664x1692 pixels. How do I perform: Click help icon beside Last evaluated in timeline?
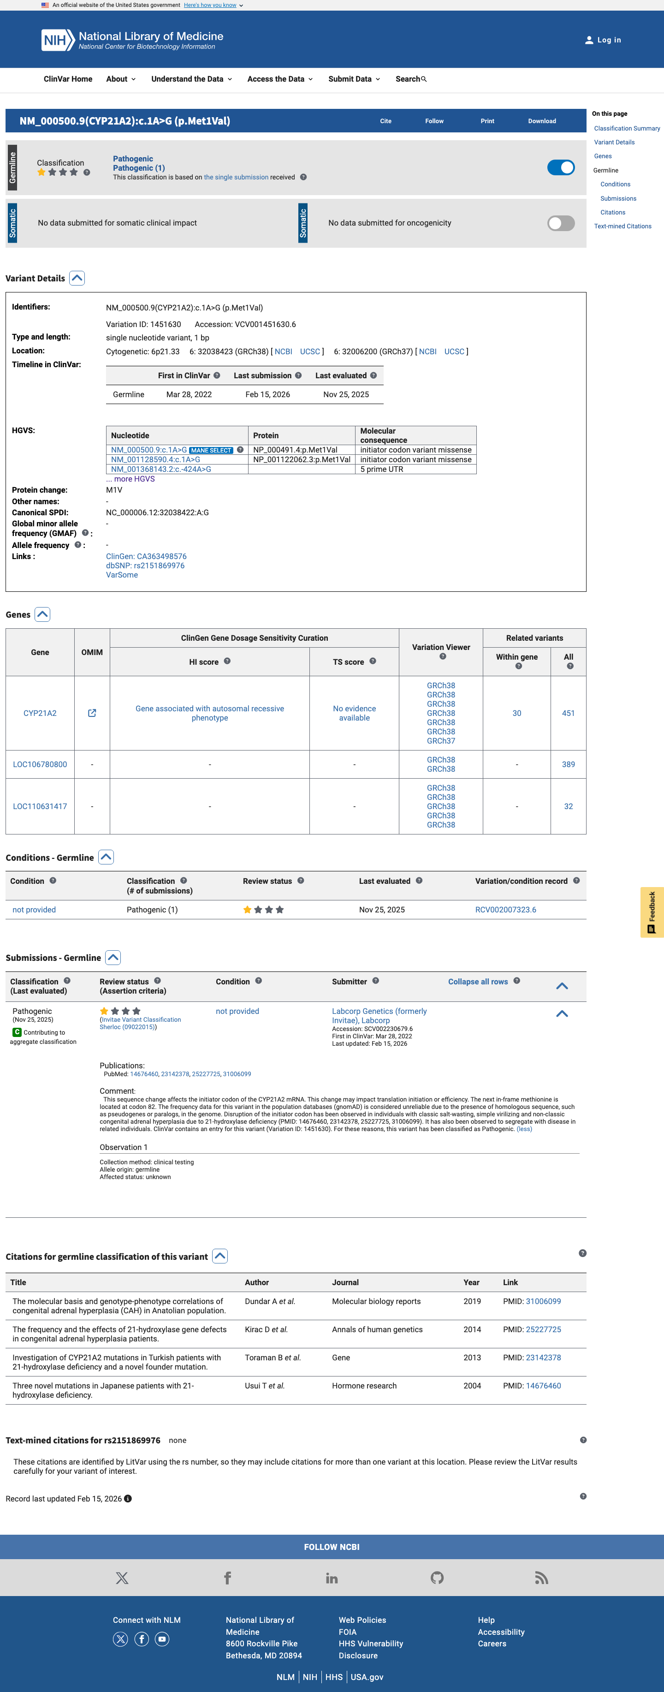(373, 375)
